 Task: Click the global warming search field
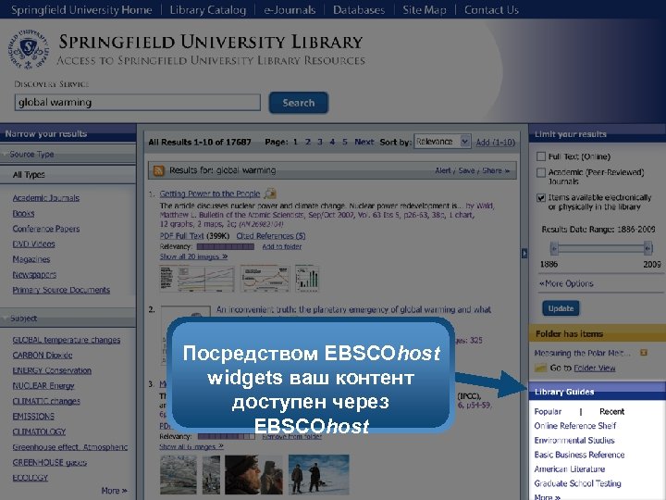click(x=138, y=103)
